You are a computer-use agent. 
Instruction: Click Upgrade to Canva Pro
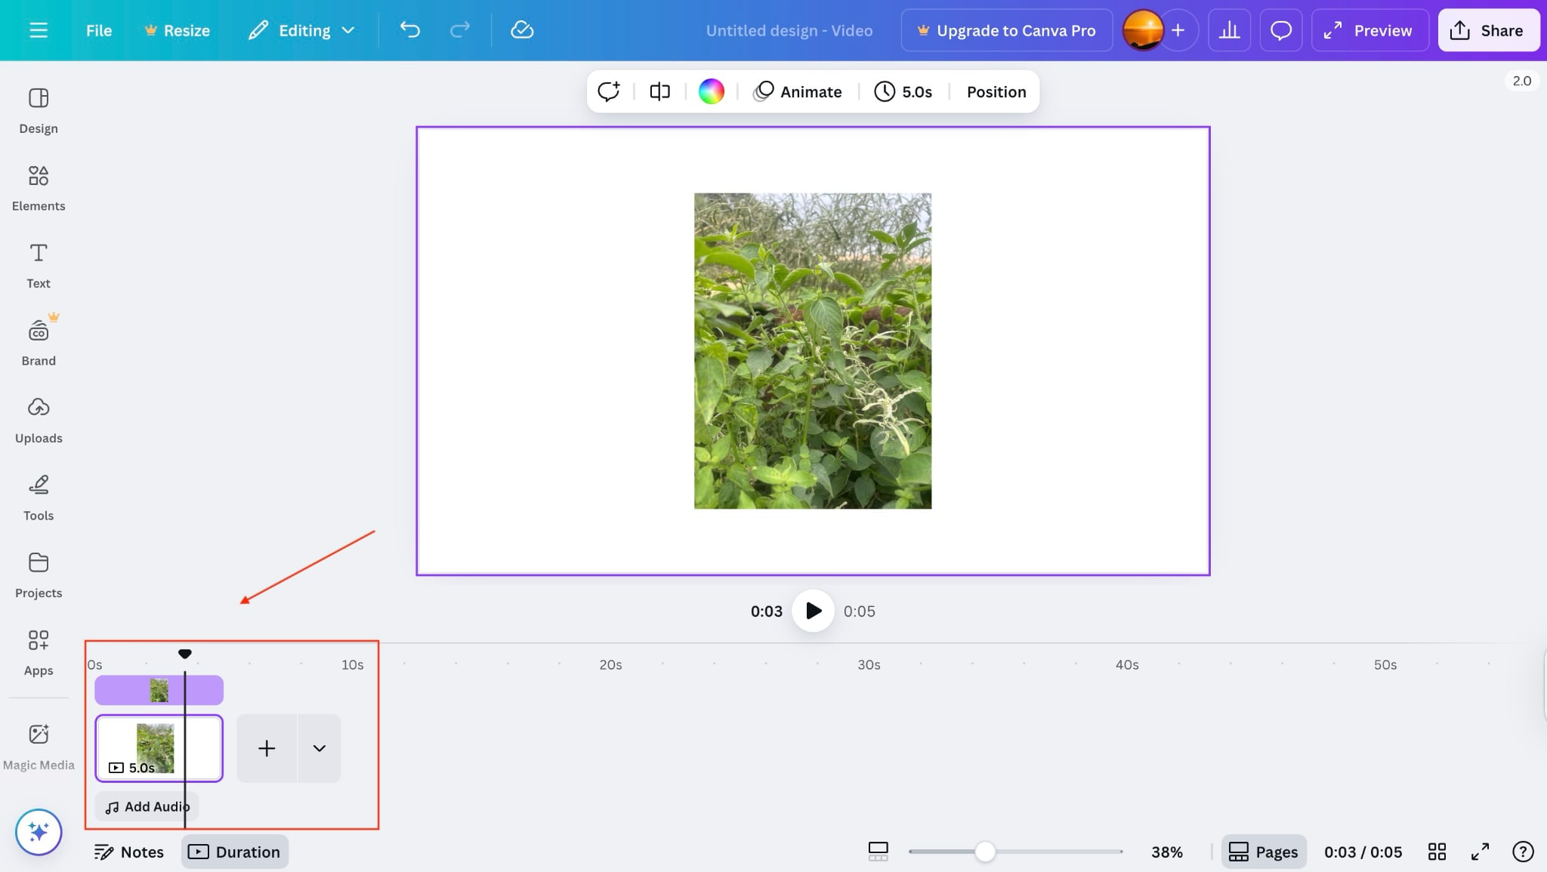pos(1006,30)
